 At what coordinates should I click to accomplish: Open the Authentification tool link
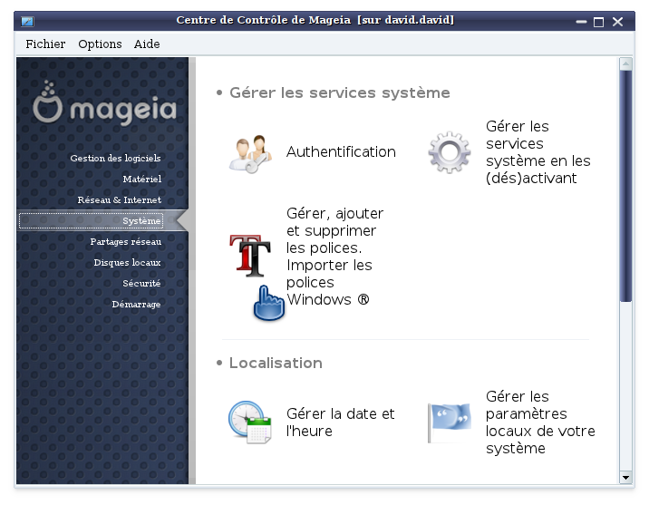point(341,152)
